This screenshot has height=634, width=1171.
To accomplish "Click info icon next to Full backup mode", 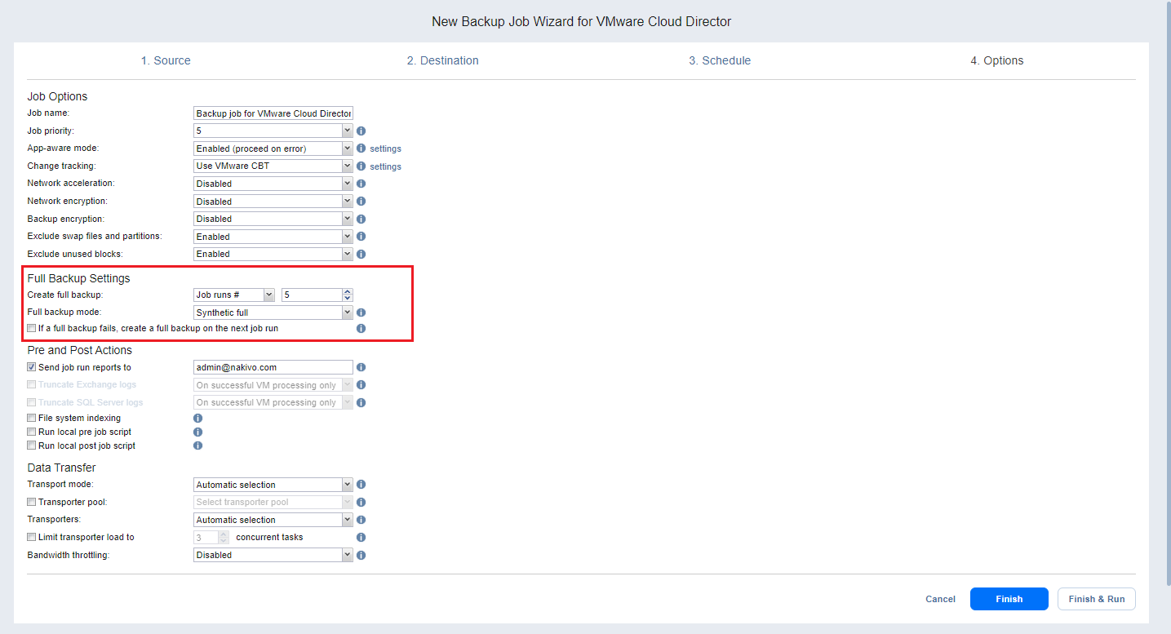I will pos(361,313).
